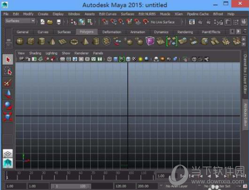Click frame 90 on the time slider
The image size is (249, 190).
116,175
